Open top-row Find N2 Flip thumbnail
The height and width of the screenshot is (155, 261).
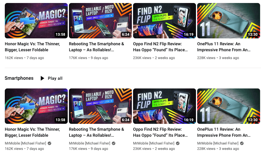[165, 21]
